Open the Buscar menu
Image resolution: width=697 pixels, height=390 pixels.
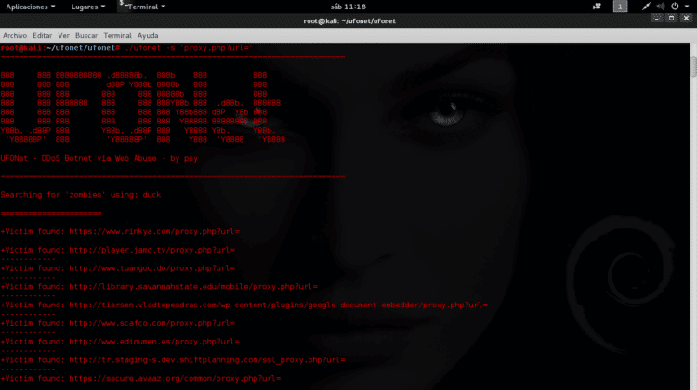86,35
